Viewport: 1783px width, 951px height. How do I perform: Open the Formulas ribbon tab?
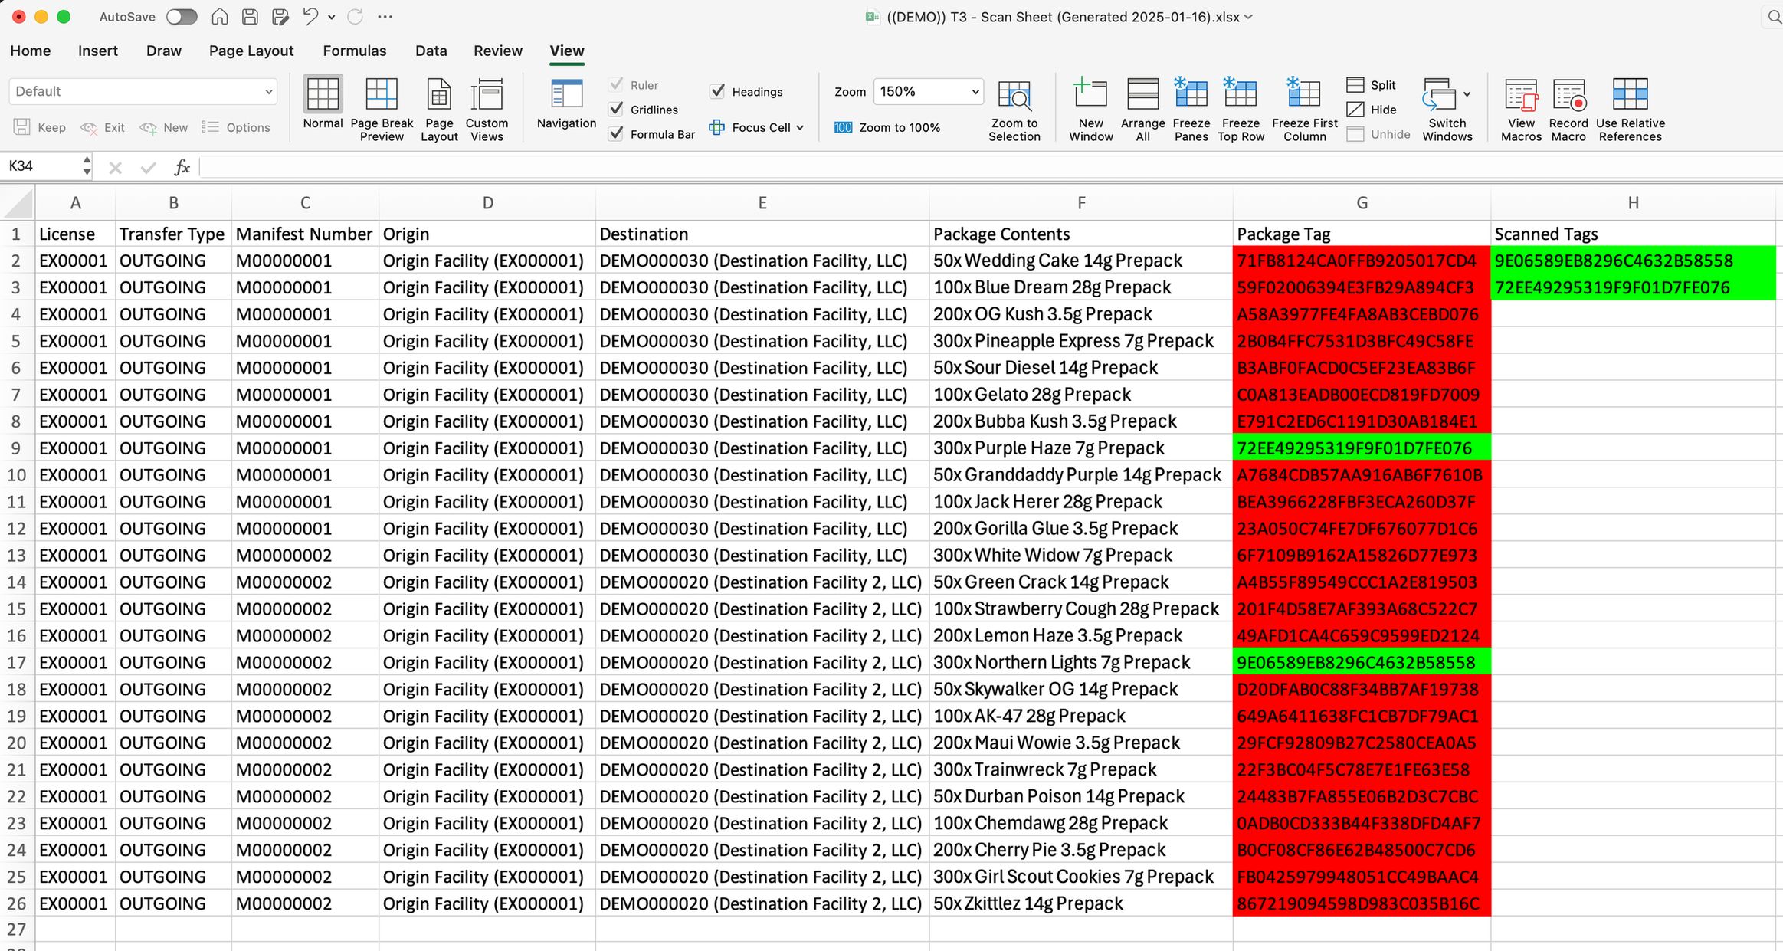354,51
